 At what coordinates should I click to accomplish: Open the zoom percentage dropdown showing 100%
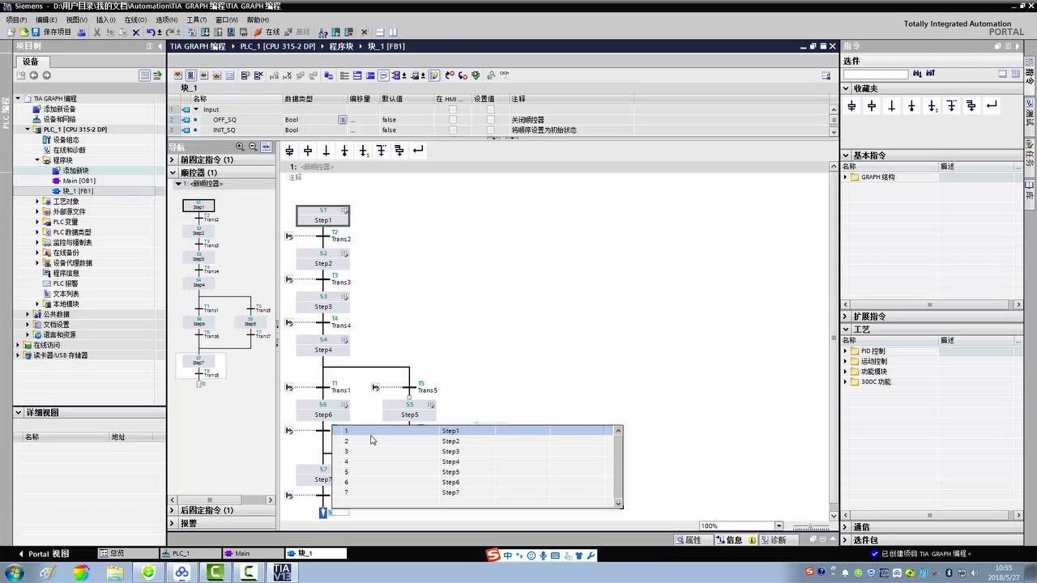tap(779, 526)
